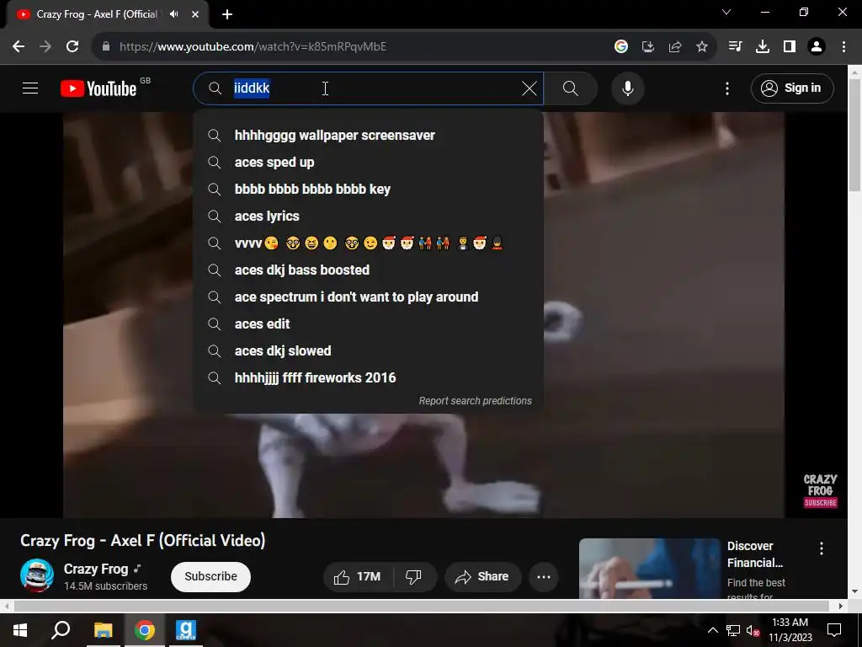The image size is (862, 647).
Task: Open the tab search chevron
Action: (x=726, y=12)
